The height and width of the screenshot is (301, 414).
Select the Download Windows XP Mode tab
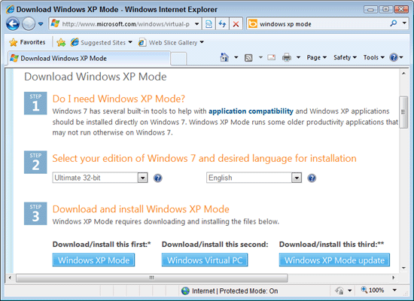tap(89, 58)
